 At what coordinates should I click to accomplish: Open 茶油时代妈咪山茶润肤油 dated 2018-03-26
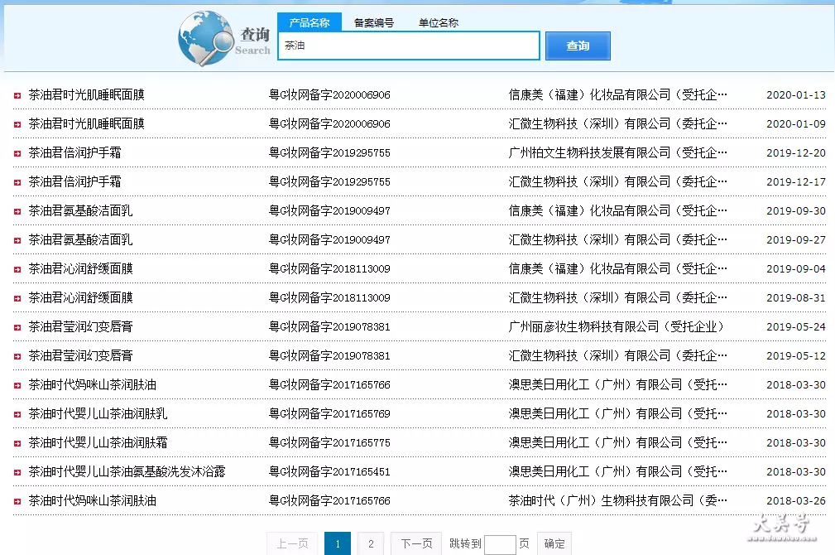click(92, 500)
